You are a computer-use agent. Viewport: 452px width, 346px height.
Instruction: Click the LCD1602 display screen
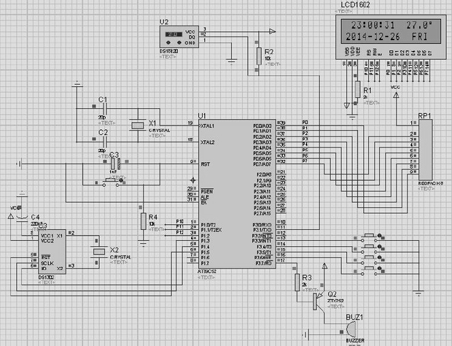pyautogui.click(x=391, y=31)
